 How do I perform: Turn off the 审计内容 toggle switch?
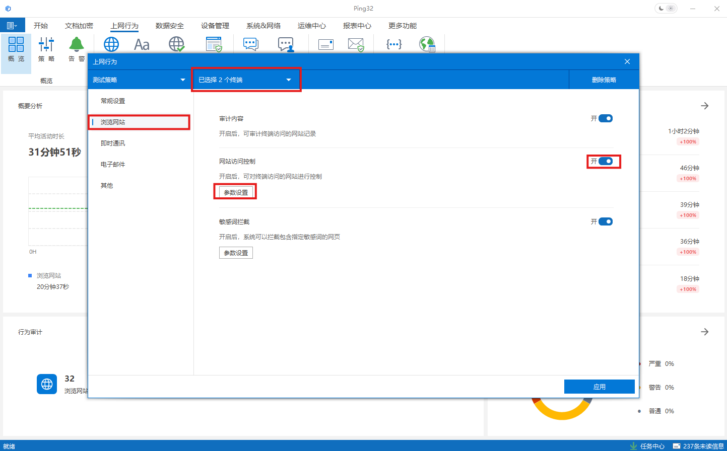point(605,119)
